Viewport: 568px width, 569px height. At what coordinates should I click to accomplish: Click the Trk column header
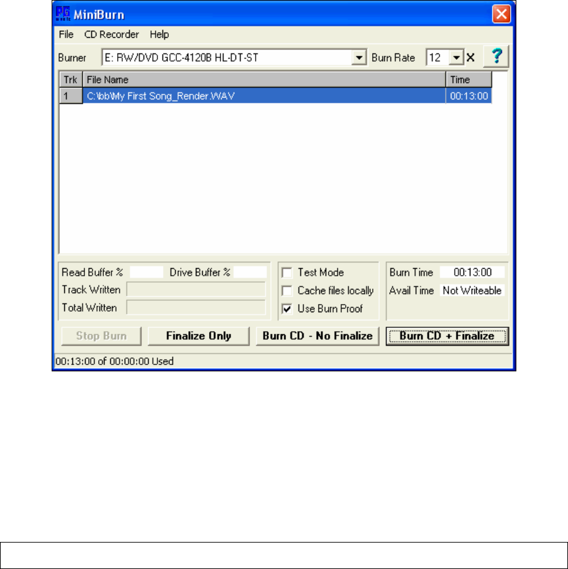pos(71,79)
